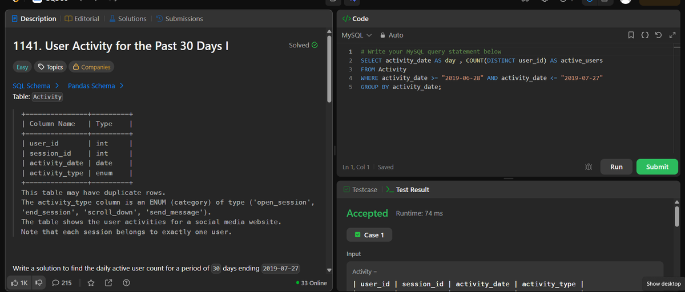
Task: Format code with the braces icon
Action: pos(645,35)
